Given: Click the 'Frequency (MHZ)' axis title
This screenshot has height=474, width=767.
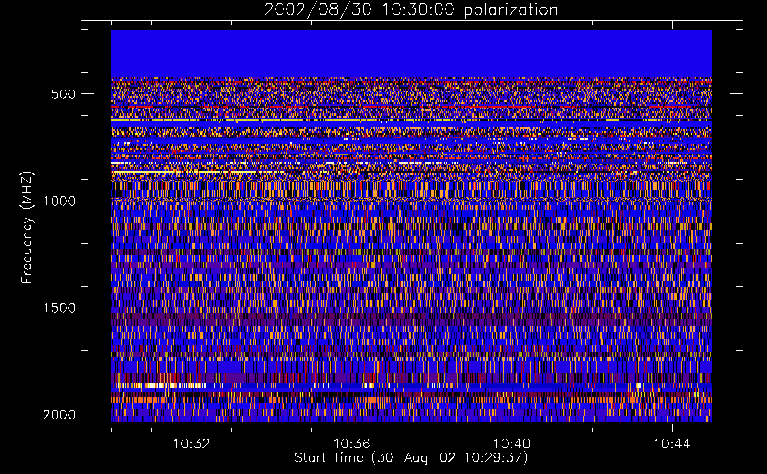Looking at the screenshot, I should pos(28,228).
